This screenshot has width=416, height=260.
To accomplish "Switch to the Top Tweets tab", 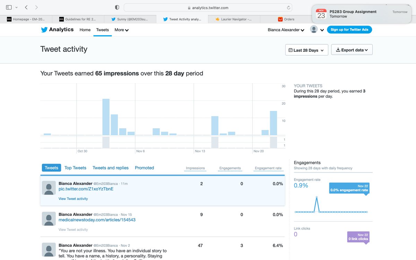I will tap(75, 168).
